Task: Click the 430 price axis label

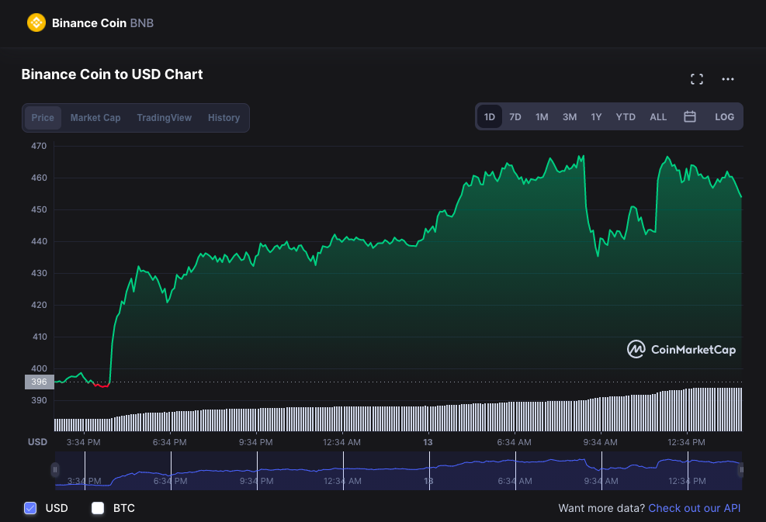Action: (39, 273)
